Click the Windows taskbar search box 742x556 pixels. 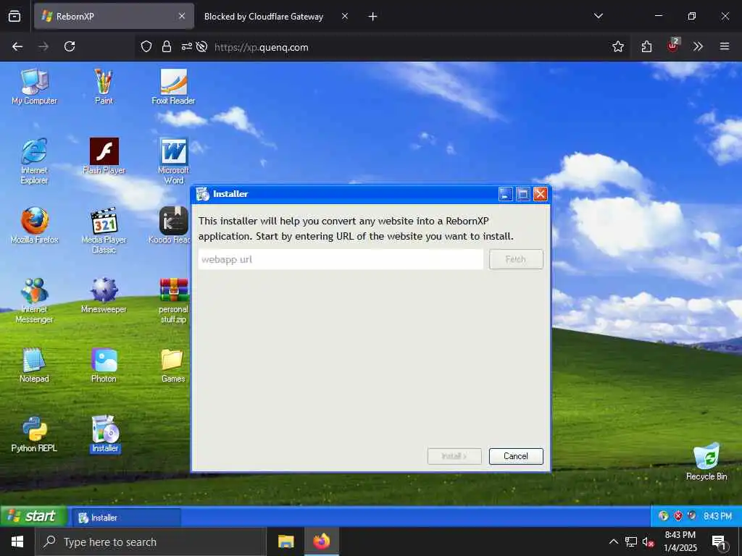[x=151, y=542]
